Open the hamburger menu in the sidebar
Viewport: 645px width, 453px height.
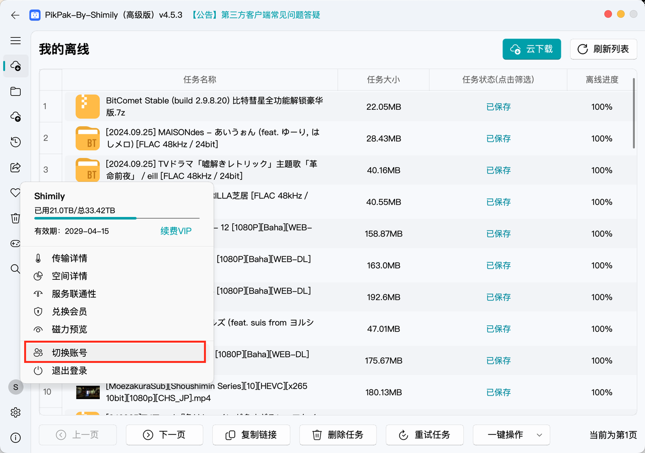click(16, 41)
